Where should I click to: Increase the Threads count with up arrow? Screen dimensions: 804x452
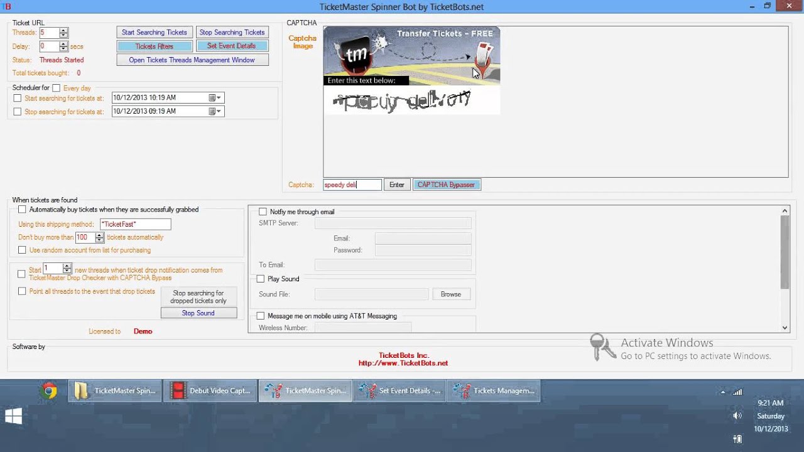point(63,30)
